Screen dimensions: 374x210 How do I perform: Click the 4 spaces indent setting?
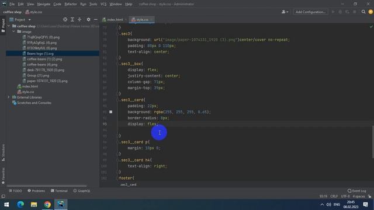(359, 196)
